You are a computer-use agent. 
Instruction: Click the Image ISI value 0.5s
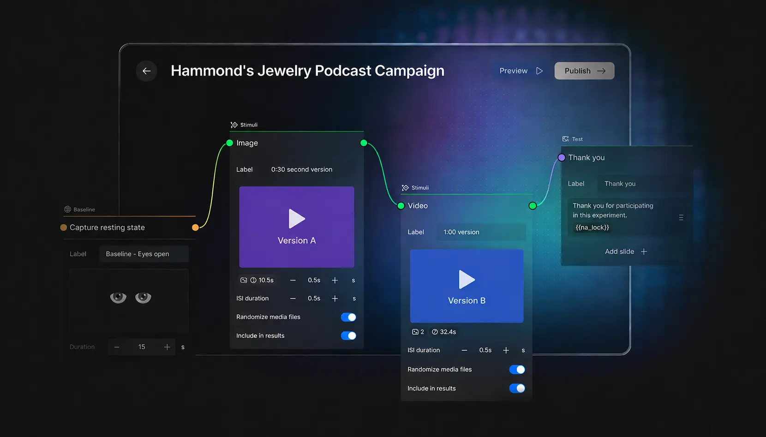click(314, 299)
